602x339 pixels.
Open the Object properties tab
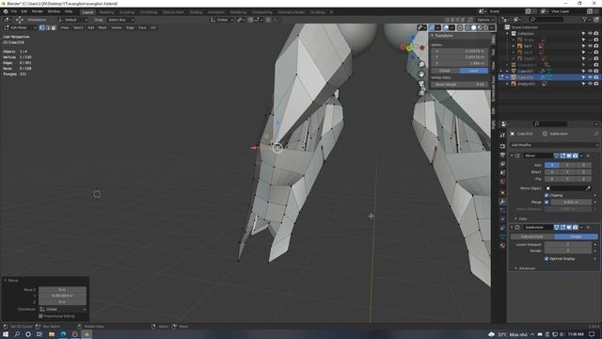pos(502,192)
